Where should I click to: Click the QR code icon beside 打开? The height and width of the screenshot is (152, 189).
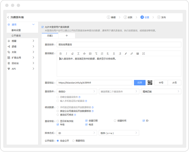click(x=150, y=82)
